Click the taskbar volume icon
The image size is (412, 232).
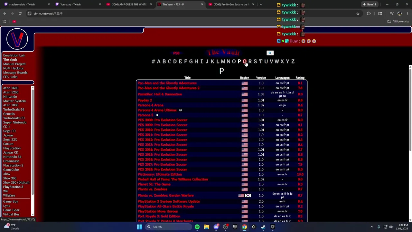(391, 227)
